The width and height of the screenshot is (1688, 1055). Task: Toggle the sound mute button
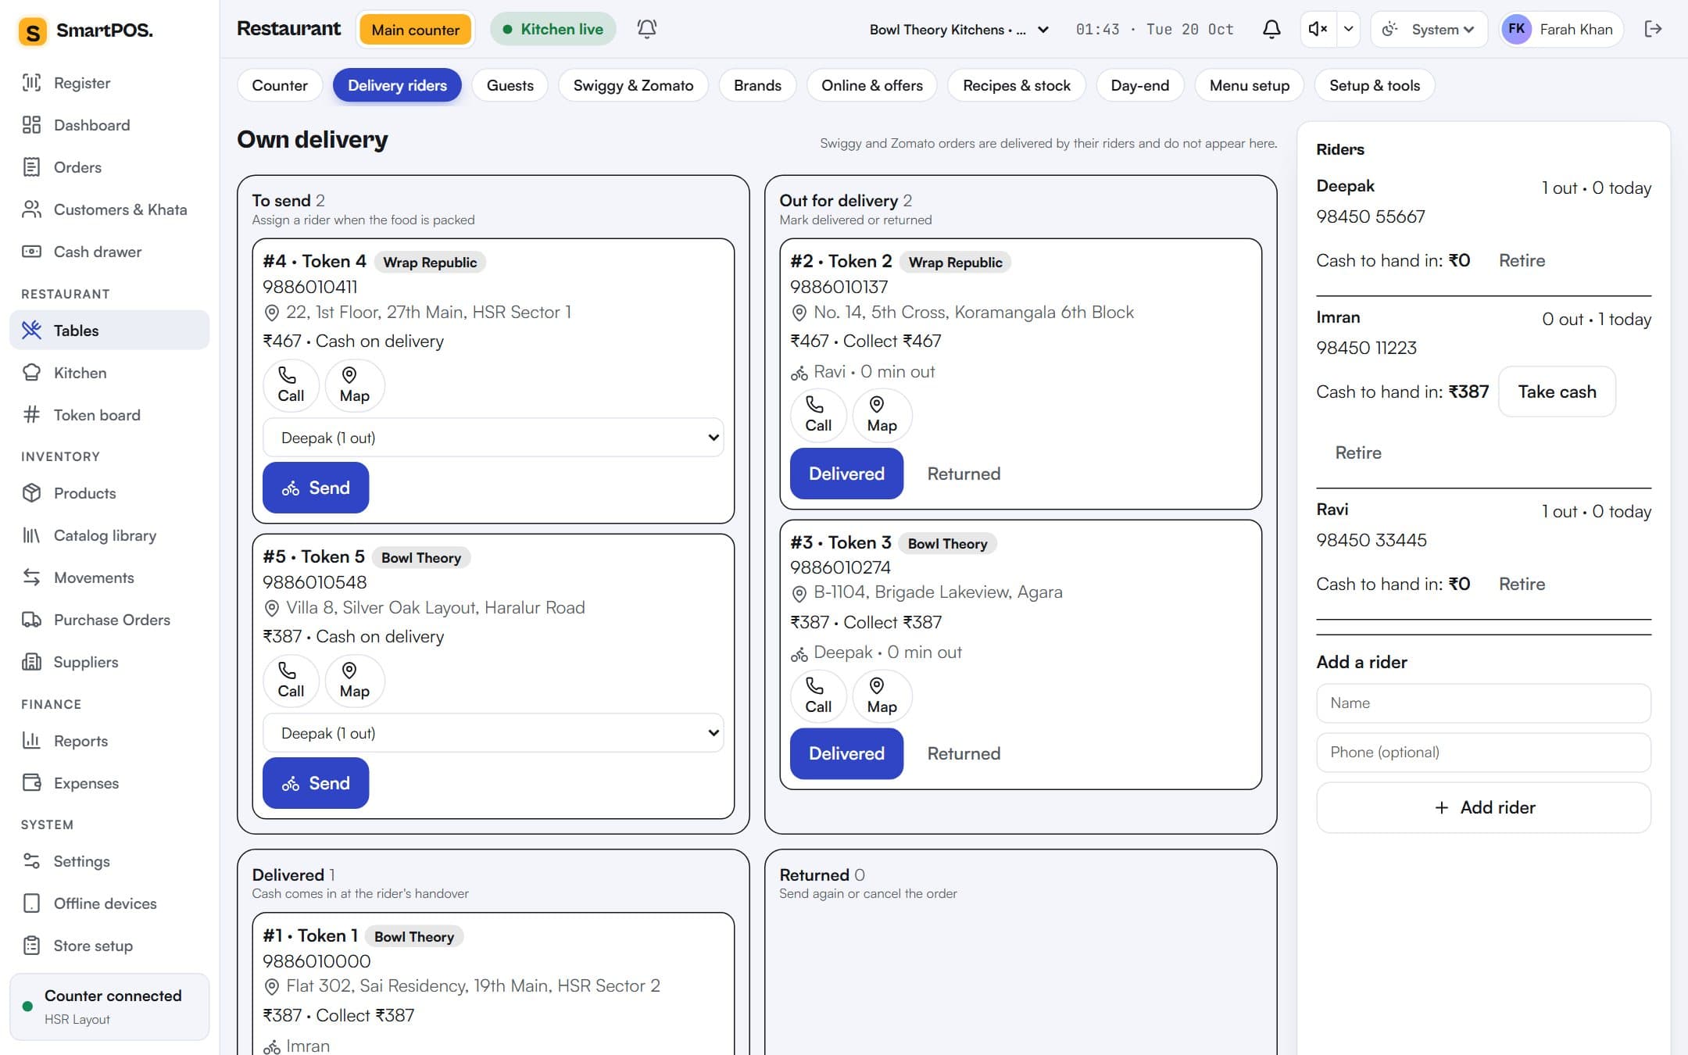pyautogui.click(x=1318, y=29)
